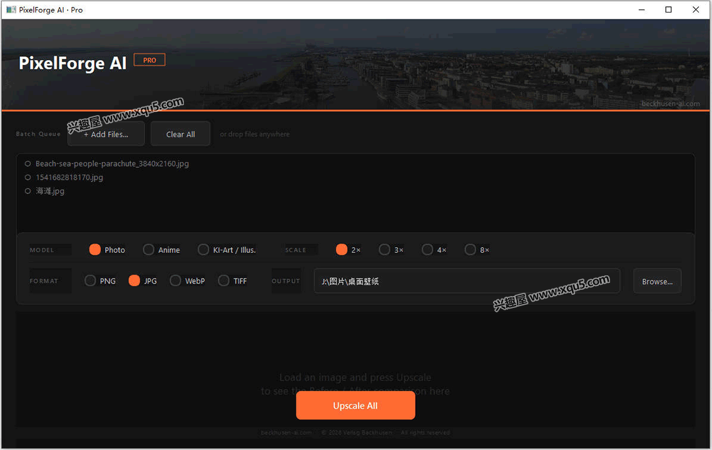Viewport: 712px width, 450px height.
Task: Click the before/after preview area
Action: [x=355, y=369]
